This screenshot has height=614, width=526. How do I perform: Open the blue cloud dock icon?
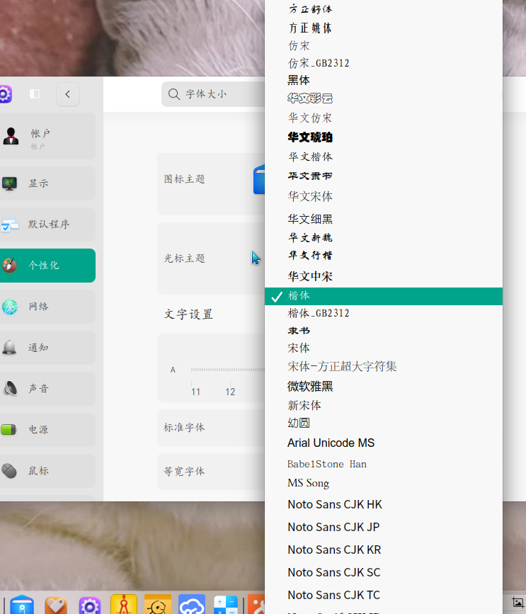pyautogui.click(x=192, y=604)
